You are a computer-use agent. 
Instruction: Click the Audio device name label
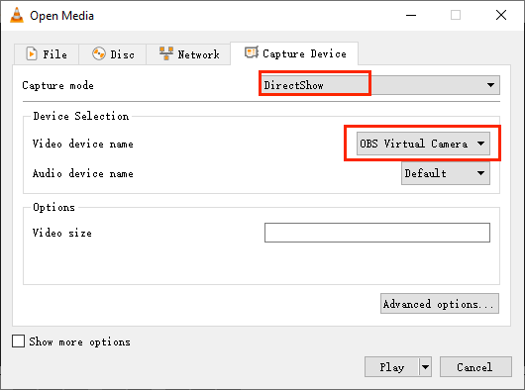pos(82,173)
